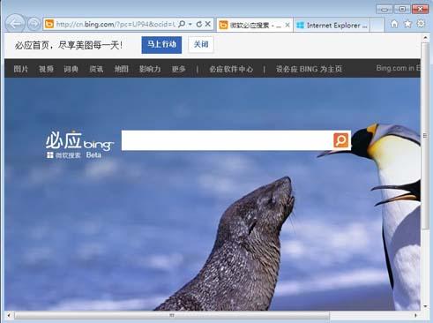The height and width of the screenshot is (323, 433).
Task: Click the horizontal scrollbar thumb
Action: click(x=172, y=315)
